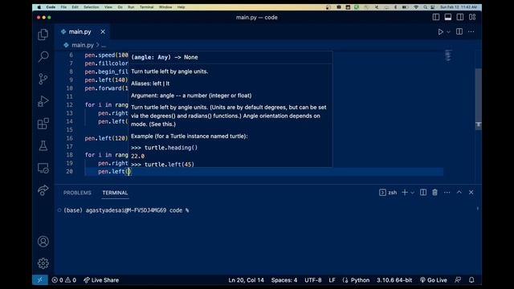
Task: Click main.py in the breadcrumb
Action: click(x=83, y=45)
